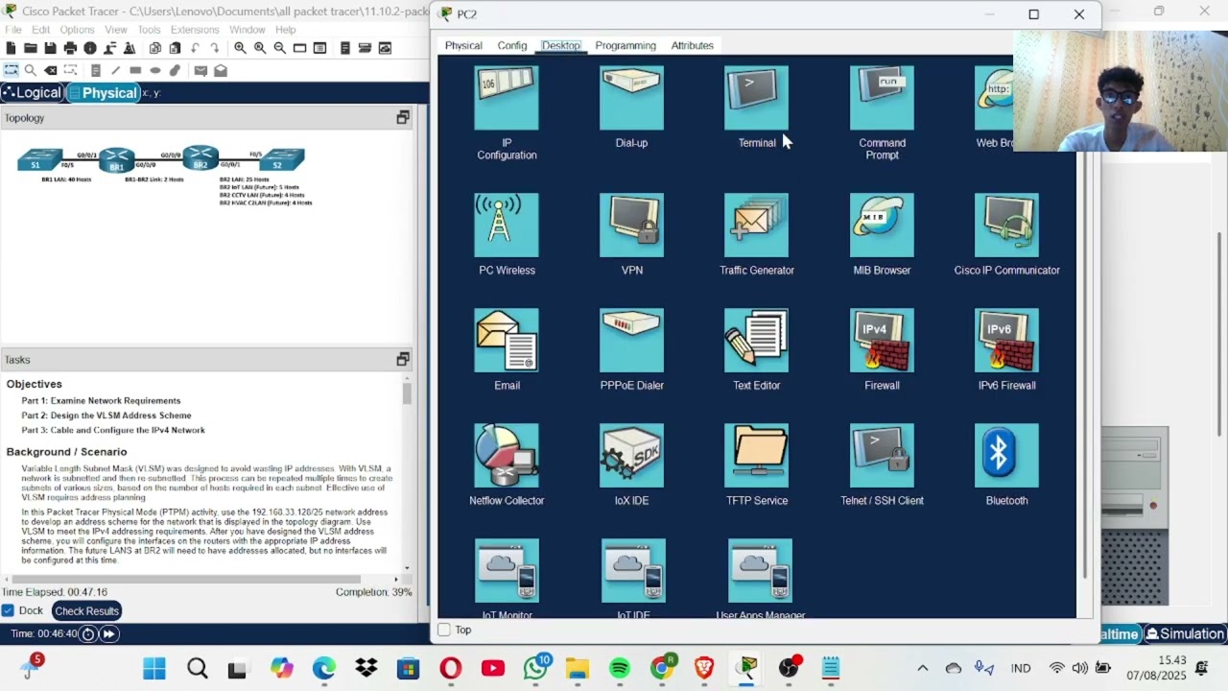The image size is (1228, 691).
Task: Click the Print toolbar icon
Action: pos(70,48)
